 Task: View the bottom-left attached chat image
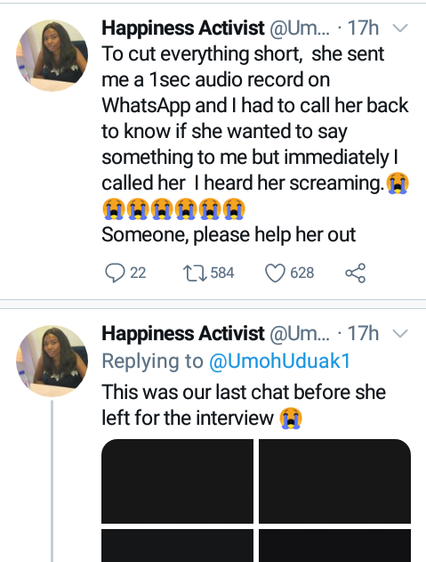click(177, 545)
